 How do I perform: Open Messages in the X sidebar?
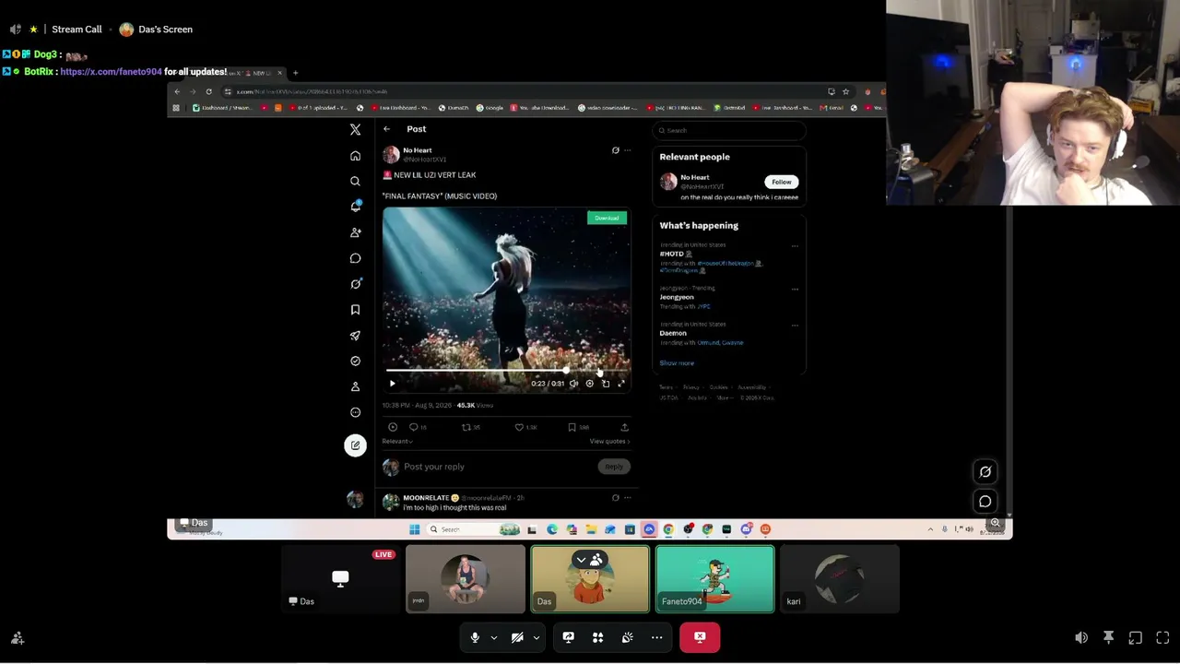pyautogui.click(x=355, y=258)
